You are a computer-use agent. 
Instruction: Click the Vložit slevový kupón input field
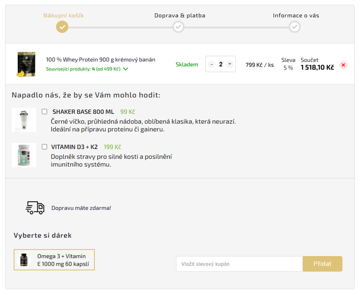239,264
